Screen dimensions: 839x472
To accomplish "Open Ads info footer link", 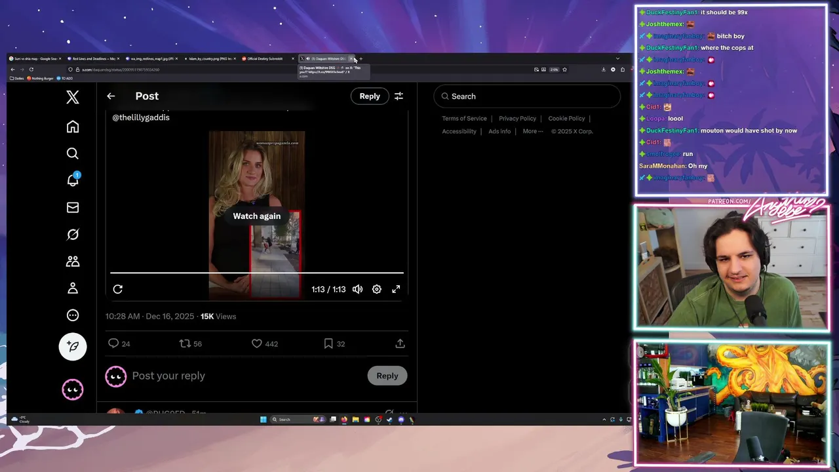I will 499,131.
